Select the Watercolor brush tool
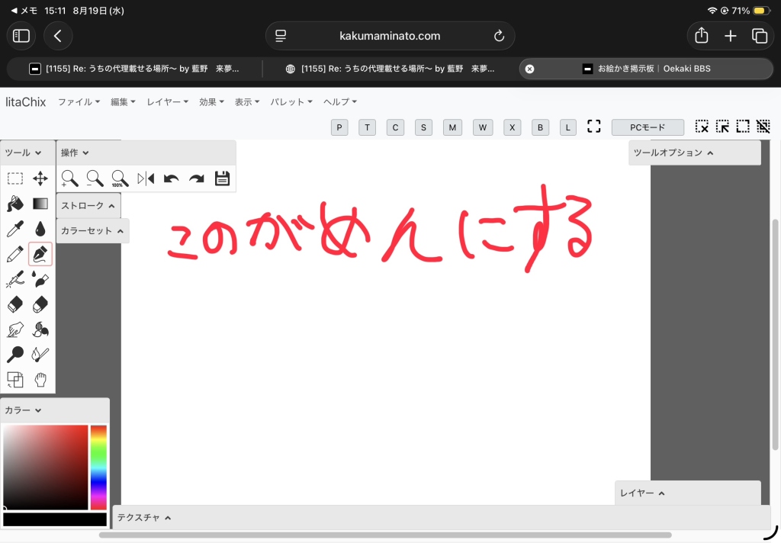Viewport: 781px width, 543px height. pos(40,279)
